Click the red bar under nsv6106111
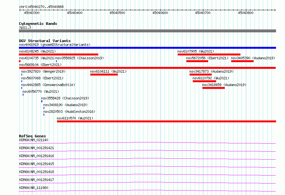Viewport: 285px width, 195px height. pos(104,75)
